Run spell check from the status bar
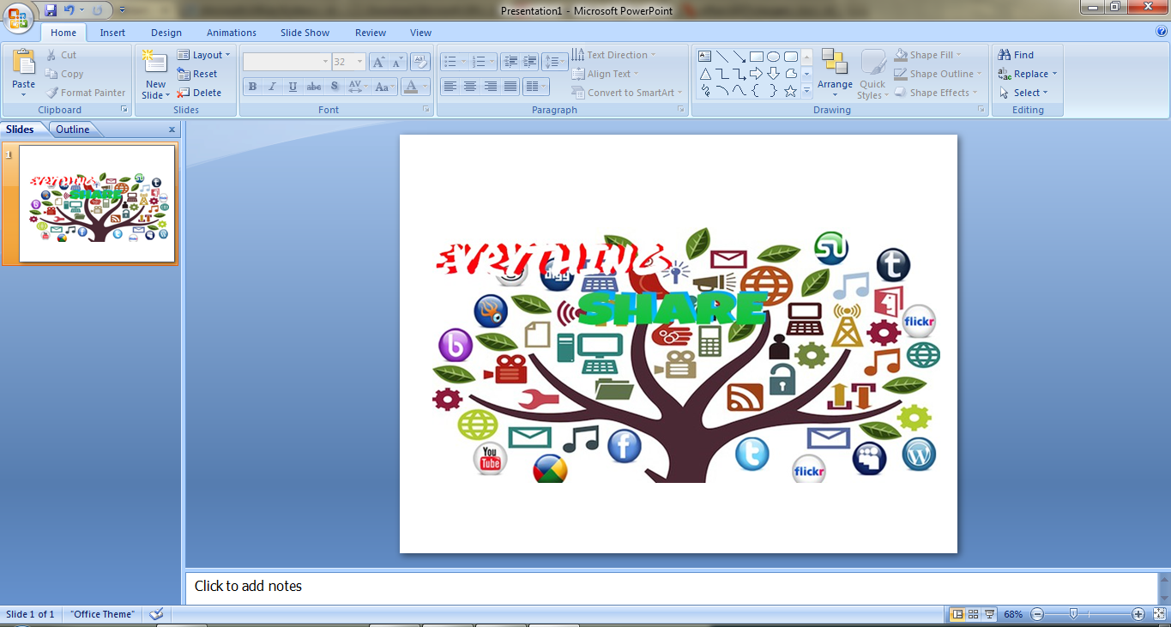 click(x=156, y=614)
